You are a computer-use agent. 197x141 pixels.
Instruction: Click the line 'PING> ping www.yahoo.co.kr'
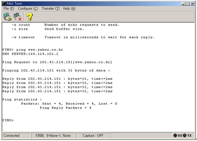pyautogui.click(x=33, y=50)
